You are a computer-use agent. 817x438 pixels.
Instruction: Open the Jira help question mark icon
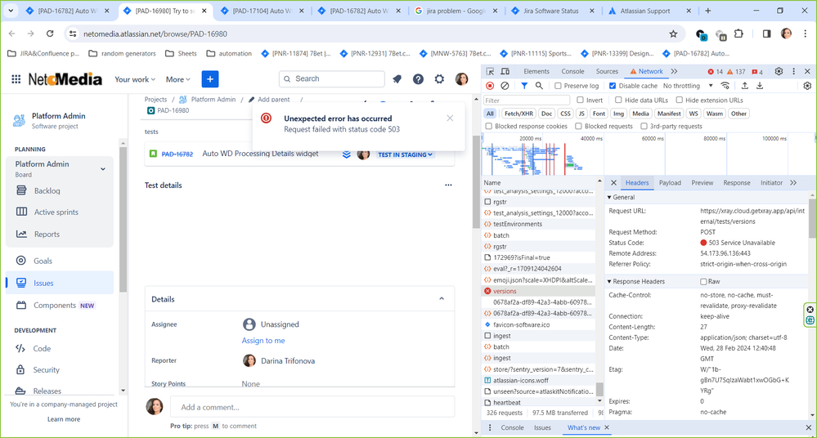pos(418,78)
